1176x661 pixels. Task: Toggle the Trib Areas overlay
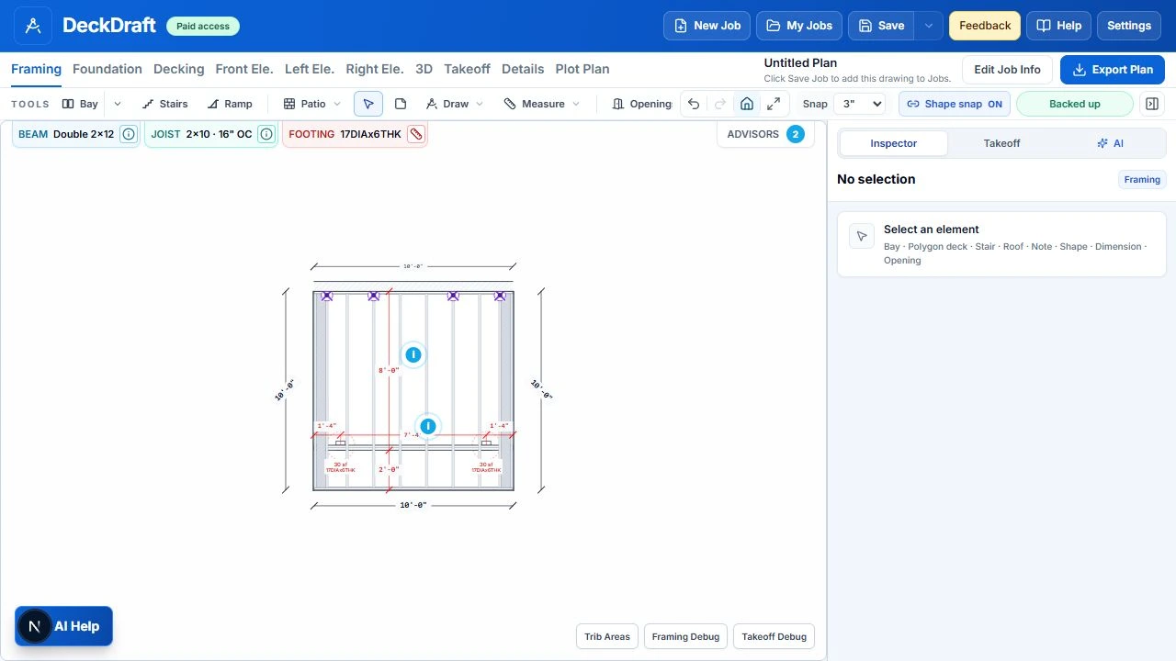pos(607,636)
